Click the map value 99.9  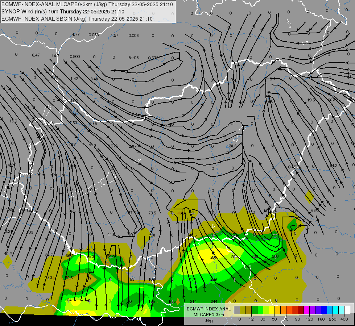click(111, 257)
